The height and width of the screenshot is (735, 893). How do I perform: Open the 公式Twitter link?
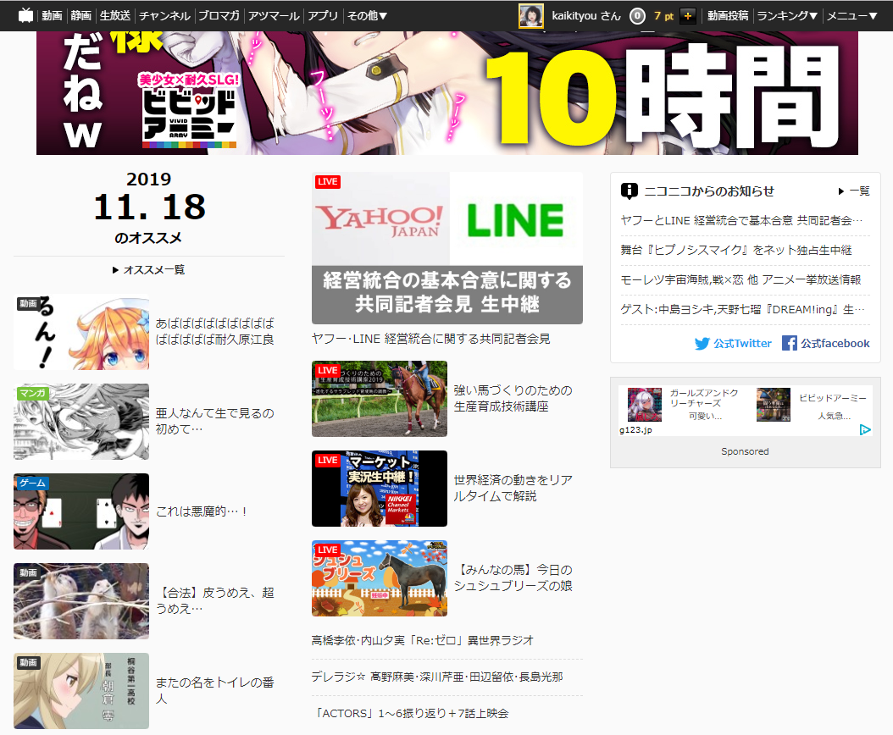pos(733,343)
